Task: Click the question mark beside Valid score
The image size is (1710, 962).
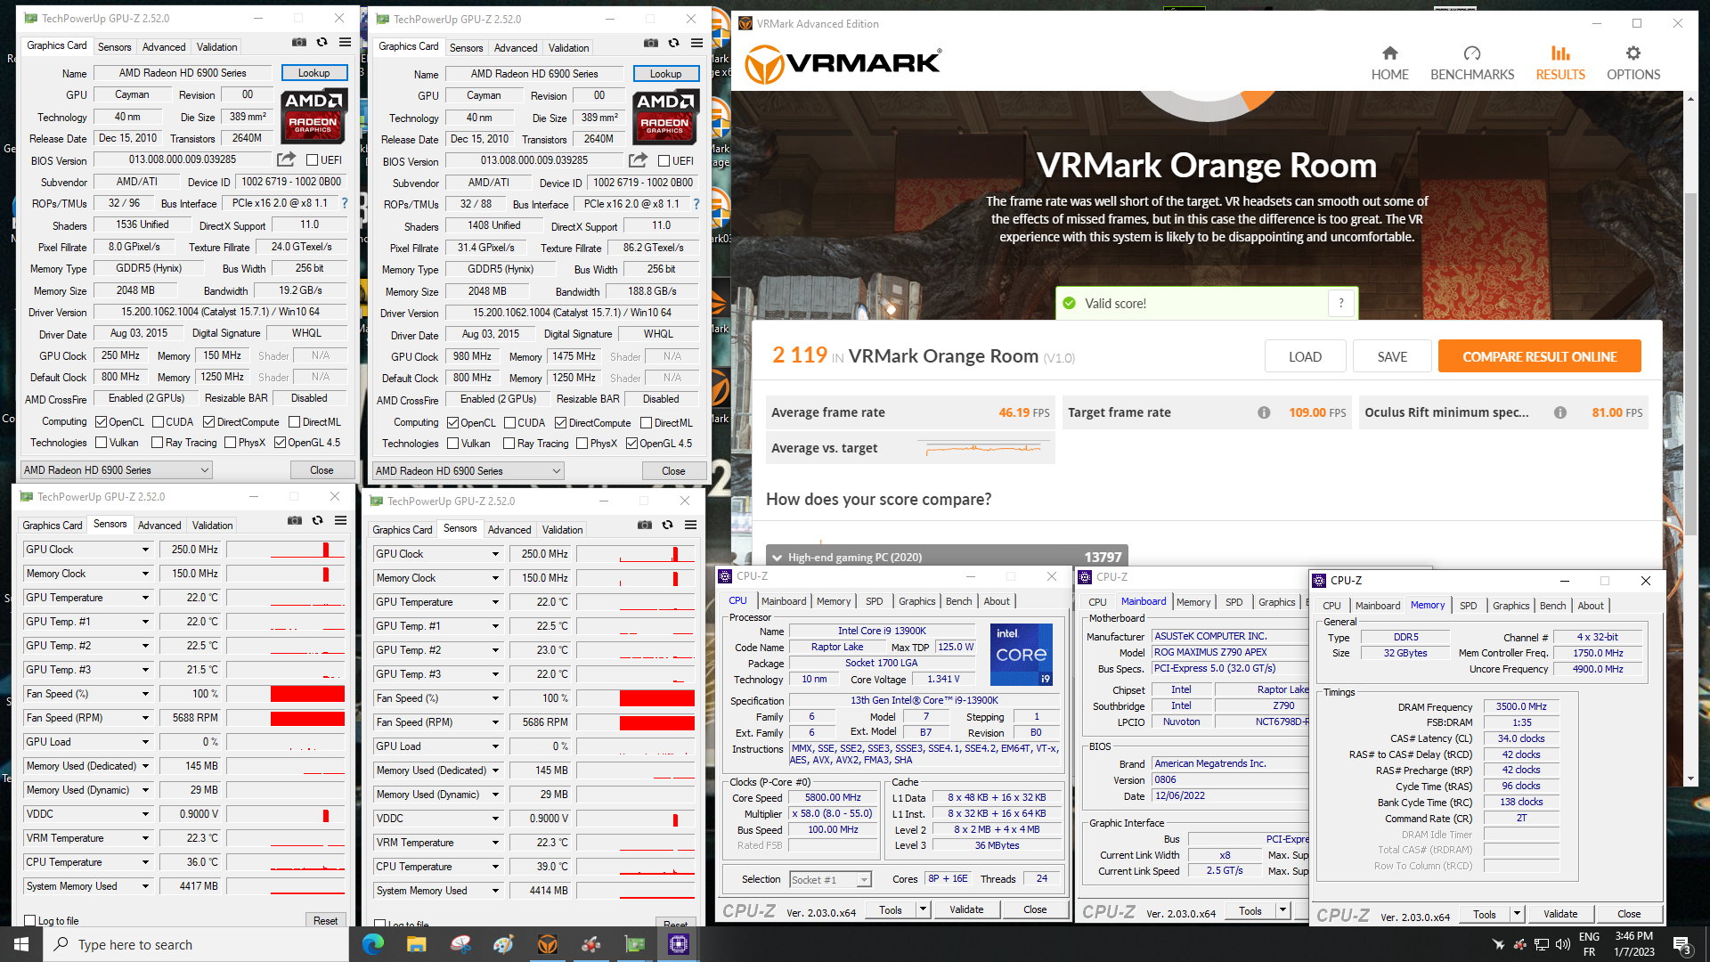Action: tap(1341, 303)
